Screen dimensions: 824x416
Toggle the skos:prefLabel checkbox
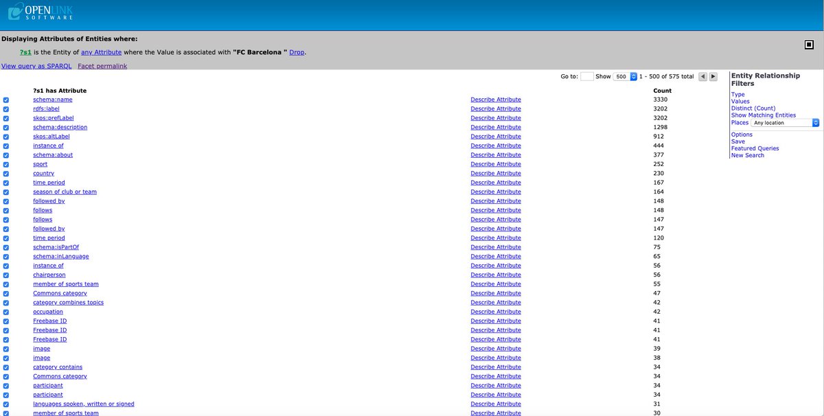6,118
